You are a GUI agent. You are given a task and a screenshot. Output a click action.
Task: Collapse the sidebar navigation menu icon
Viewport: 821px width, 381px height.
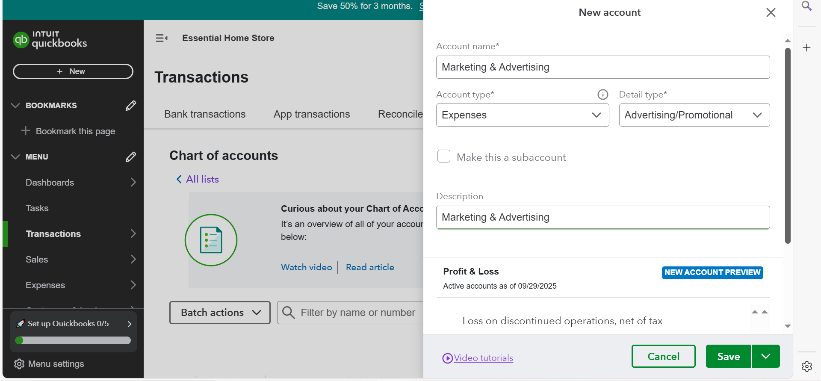pyautogui.click(x=161, y=38)
